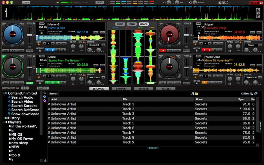264x165 pixels.
Task: Click CUE on the Master G deck
Action: coord(6,50)
